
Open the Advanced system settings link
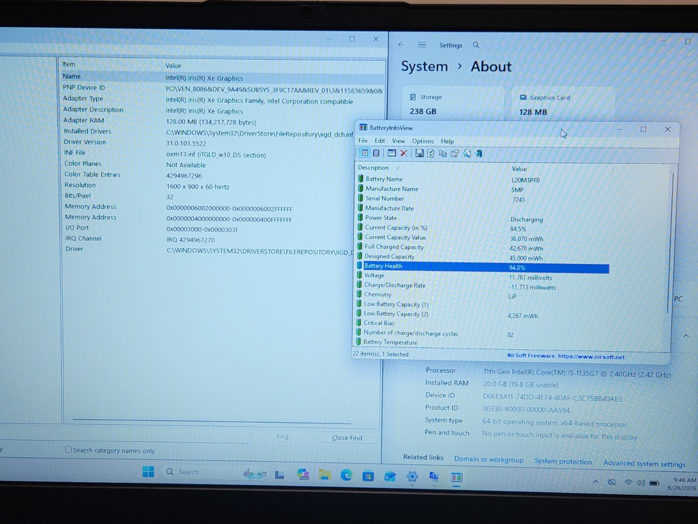[x=644, y=464]
